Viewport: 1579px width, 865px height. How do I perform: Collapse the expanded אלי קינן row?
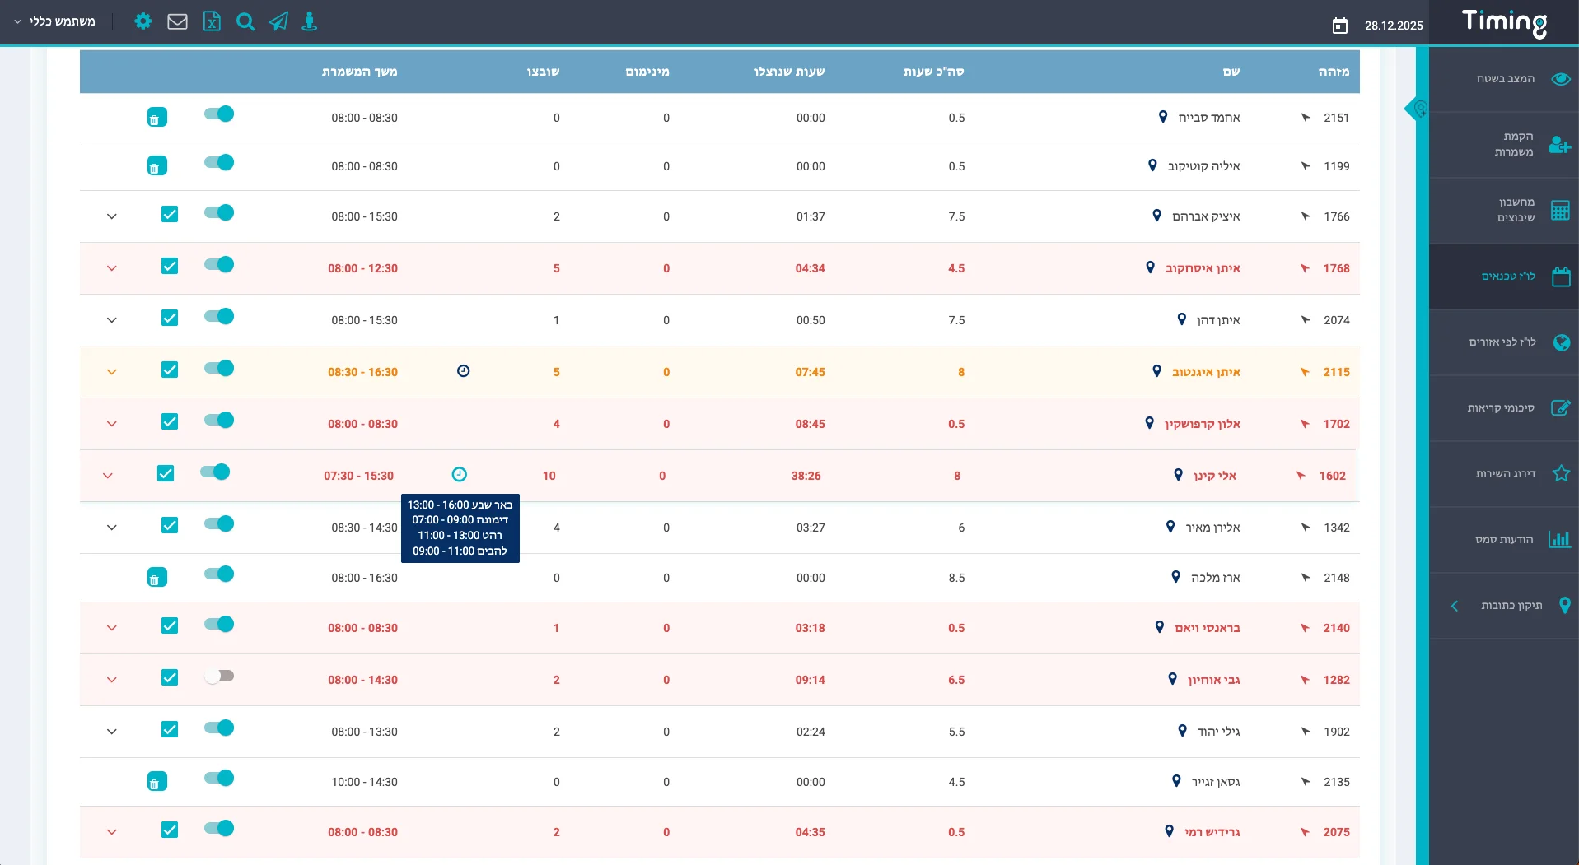click(108, 475)
